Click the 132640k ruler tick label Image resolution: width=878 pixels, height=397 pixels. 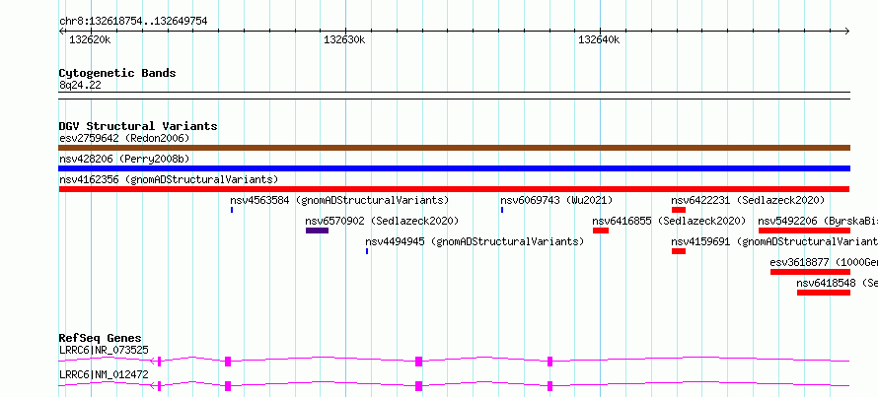tap(599, 39)
